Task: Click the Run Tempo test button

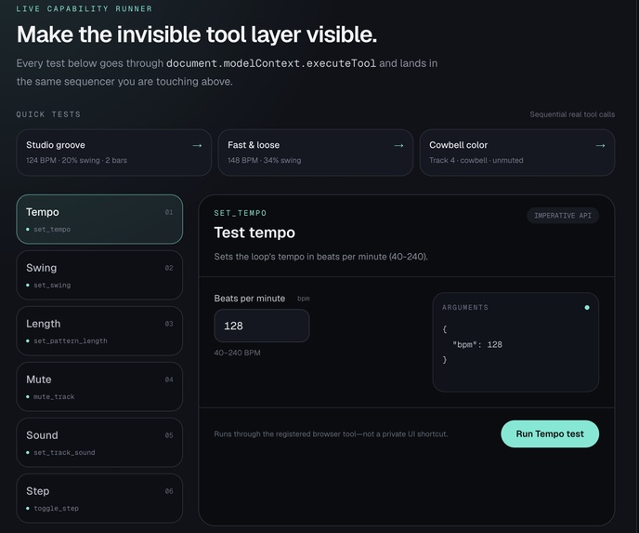Action: 550,433
